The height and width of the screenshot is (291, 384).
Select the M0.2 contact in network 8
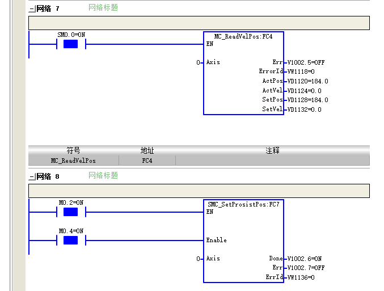tap(71, 212)
